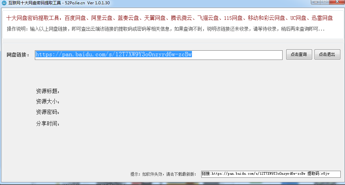This screenshot has height=185, width=345.
Task: Select the 资源密码 label
Action: tap(48, 112)
